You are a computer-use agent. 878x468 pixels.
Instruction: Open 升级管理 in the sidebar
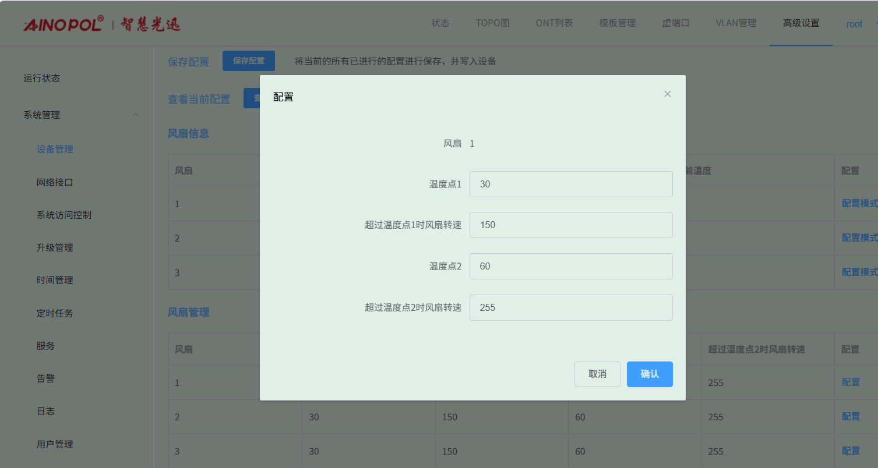coord(55,248)
